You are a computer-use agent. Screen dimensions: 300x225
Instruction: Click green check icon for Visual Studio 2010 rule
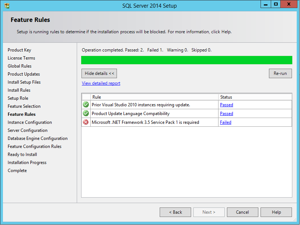86,105
